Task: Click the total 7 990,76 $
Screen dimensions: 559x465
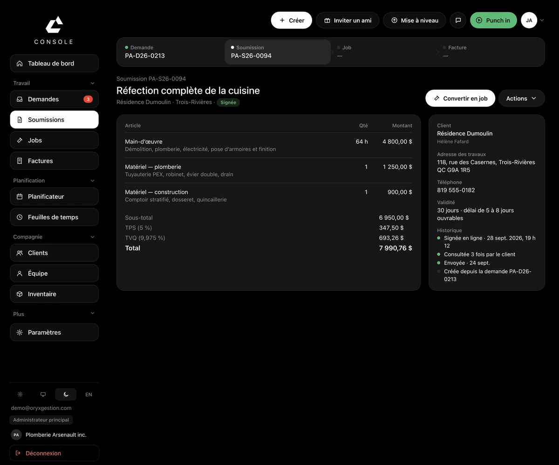Action: click(x=395, y=248)
